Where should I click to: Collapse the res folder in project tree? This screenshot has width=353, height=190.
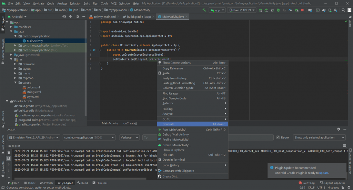click(x=11, y=59)
